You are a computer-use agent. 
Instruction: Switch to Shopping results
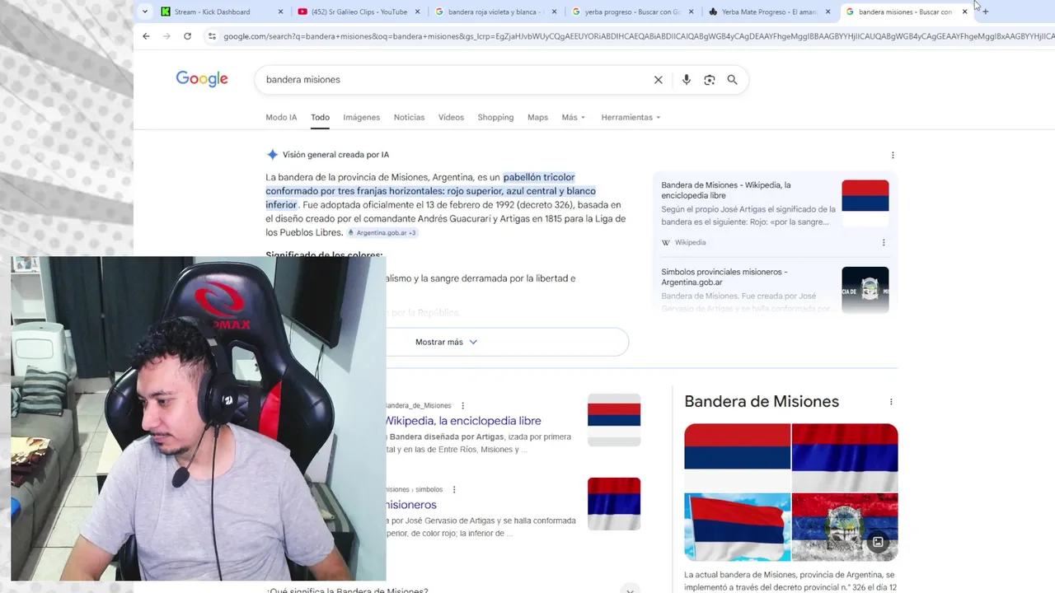[x=495, y=117]
